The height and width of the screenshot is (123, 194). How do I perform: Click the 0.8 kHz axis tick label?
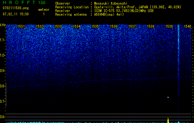coord(2,86)
